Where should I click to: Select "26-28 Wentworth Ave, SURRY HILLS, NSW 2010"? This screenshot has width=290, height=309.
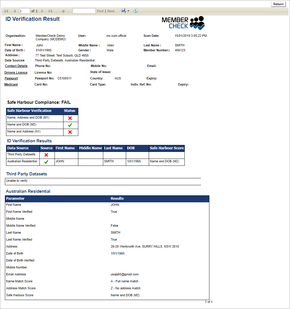tap(145, 246)
